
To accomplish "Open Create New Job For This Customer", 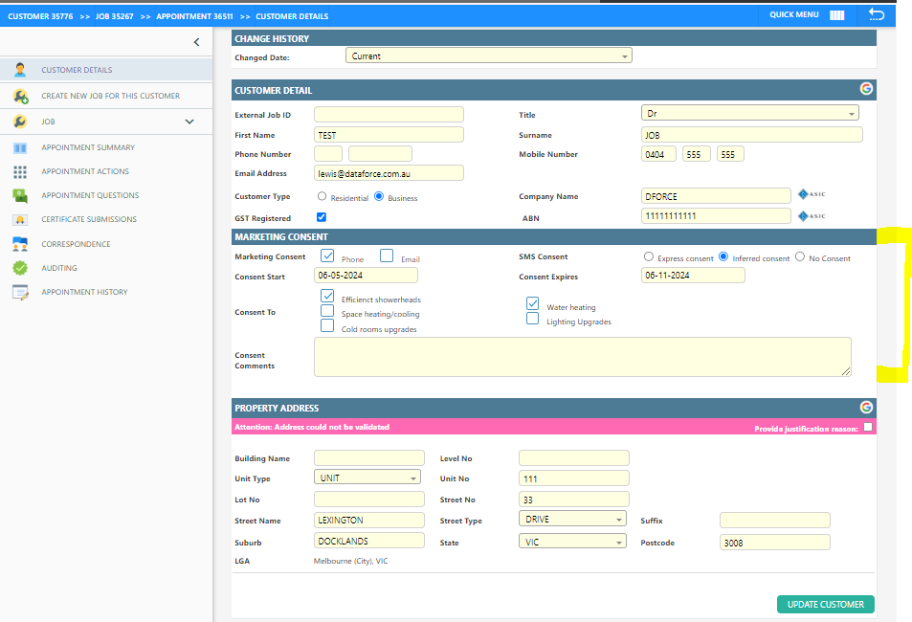I will (110, 96).
